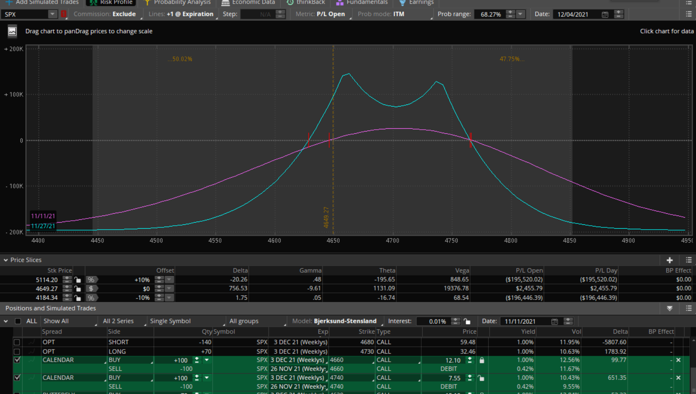The image size is (696, 394).
Task: Collapse Positions and Simulated Trades panel
Action: [670, 308]
